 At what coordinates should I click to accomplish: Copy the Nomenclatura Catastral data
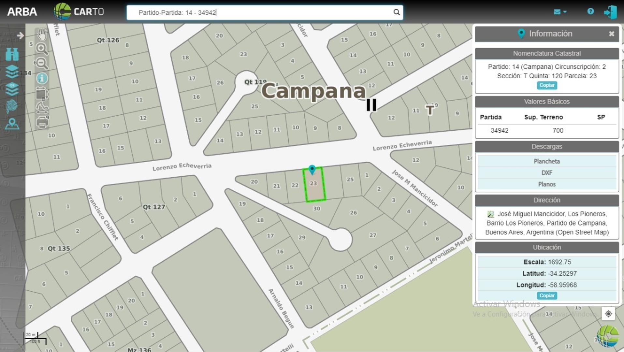(546, 85)
